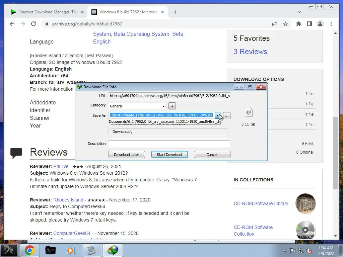Image resolution: width=343 pixels, height=257 pixels.
Task: Click the vertical page scrollbar thumb
Action: (335, 153)
